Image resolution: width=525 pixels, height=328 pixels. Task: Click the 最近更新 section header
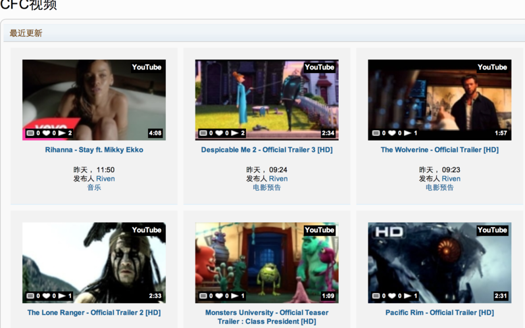(26, 33)
